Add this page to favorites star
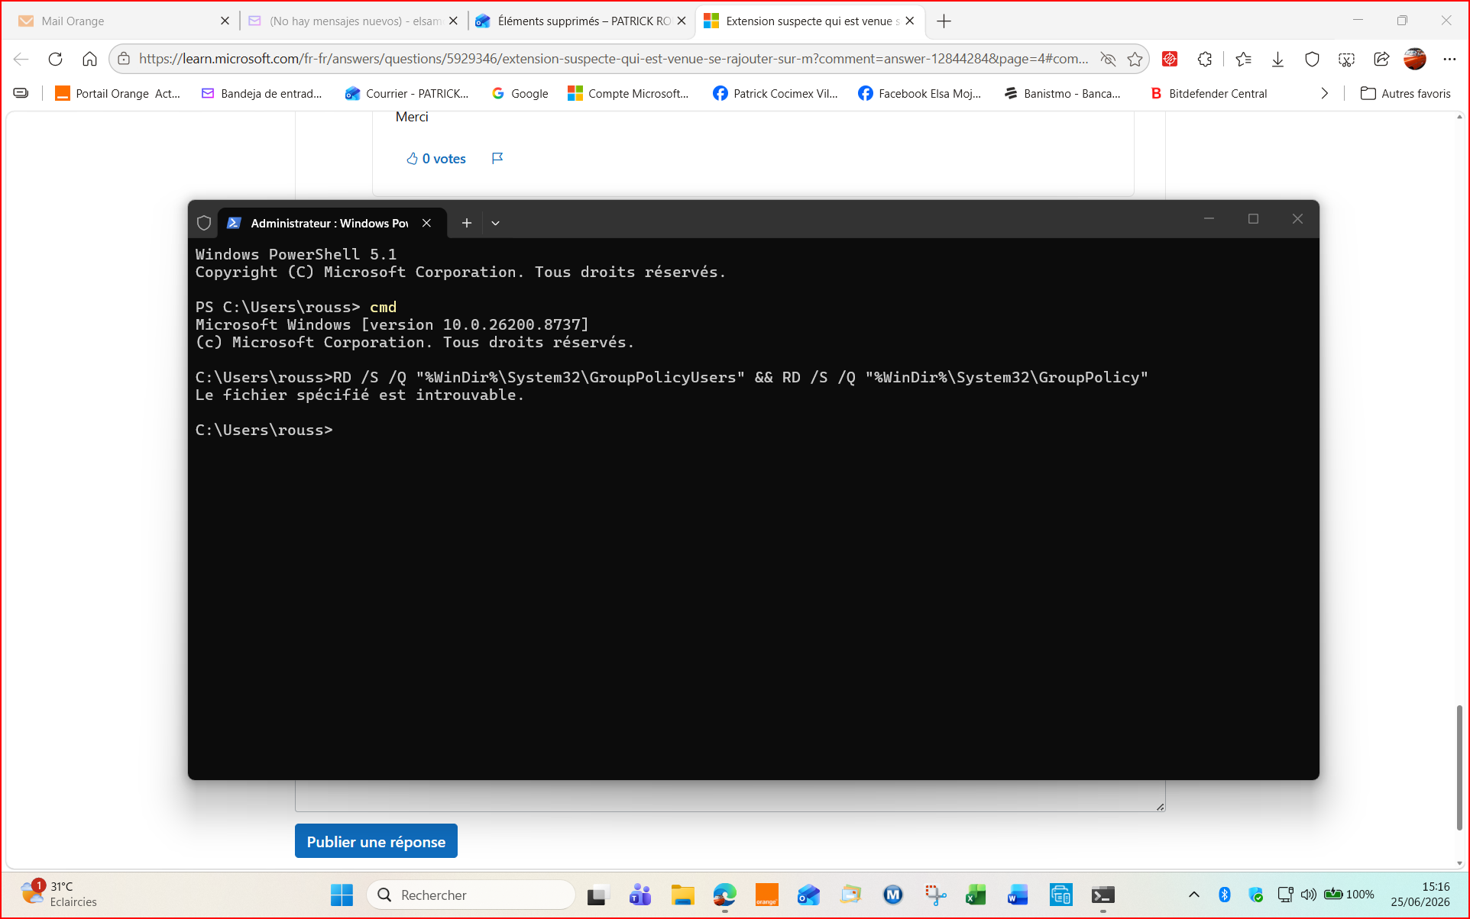Screen dimensions: 1470x919 pos(1135,59)
